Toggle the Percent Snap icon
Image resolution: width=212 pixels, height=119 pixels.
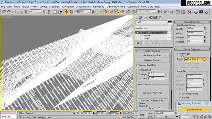[122, 12]
